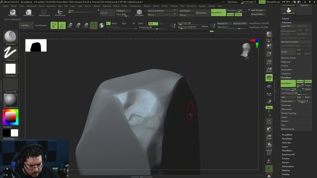This screenshot has height=178, width=317.
Task: Toggle the Menus button
Action: tap(262, 2)
